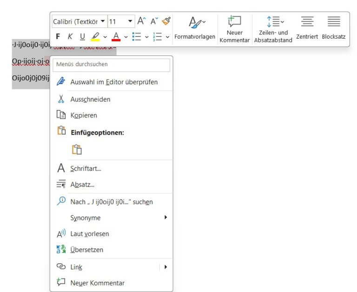The width and height of the screenshot is (357, 292).
Task: Select Nach „J ij0oij0 ij0i..." suchen
Action: point(112,202)
